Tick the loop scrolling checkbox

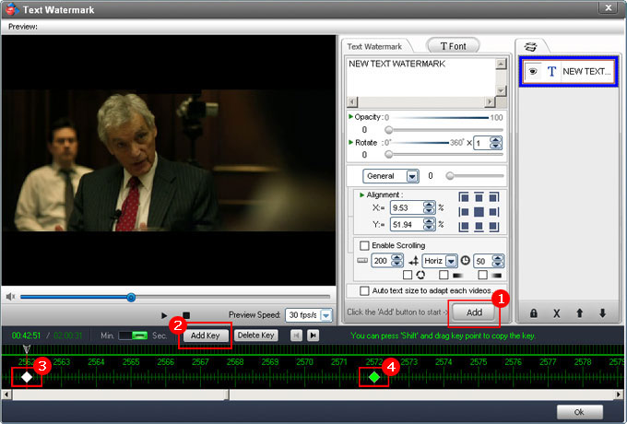pos(408,275)
